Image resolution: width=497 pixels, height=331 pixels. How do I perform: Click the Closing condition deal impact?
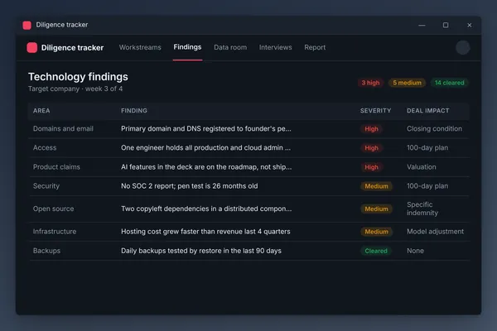(434, 128)
